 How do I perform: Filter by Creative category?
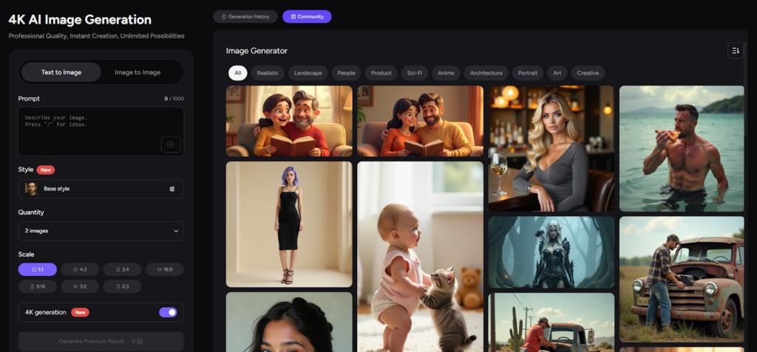point(588,73)
